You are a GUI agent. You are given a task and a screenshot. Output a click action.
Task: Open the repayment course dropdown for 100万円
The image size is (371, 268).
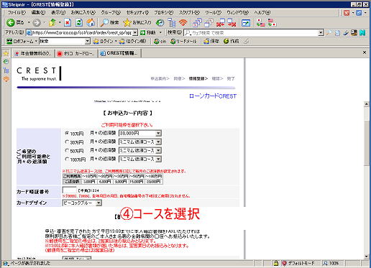tap(140, 159)
